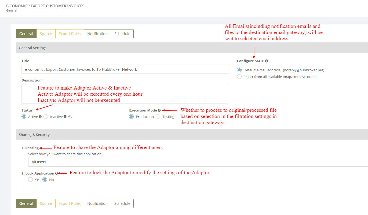The image size is (368, 215).
Task: Click the Sharing & Security section header
Action: (192, 135)
